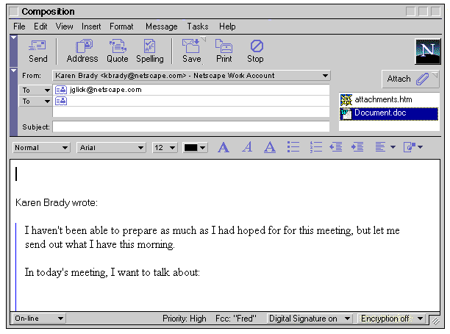This screenshot has width=450, height=334.
Task: Click the Netscape logo icon
Action: coord(426,50)
